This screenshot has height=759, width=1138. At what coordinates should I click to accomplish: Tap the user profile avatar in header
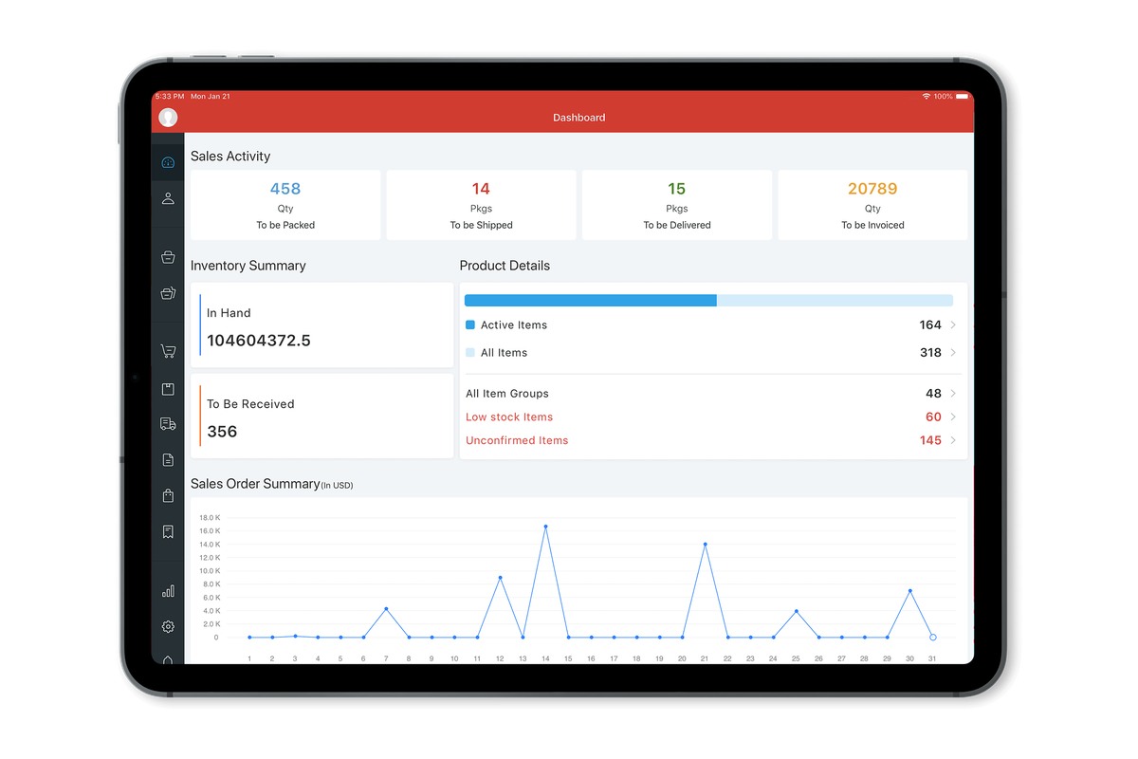coord(168,118)
